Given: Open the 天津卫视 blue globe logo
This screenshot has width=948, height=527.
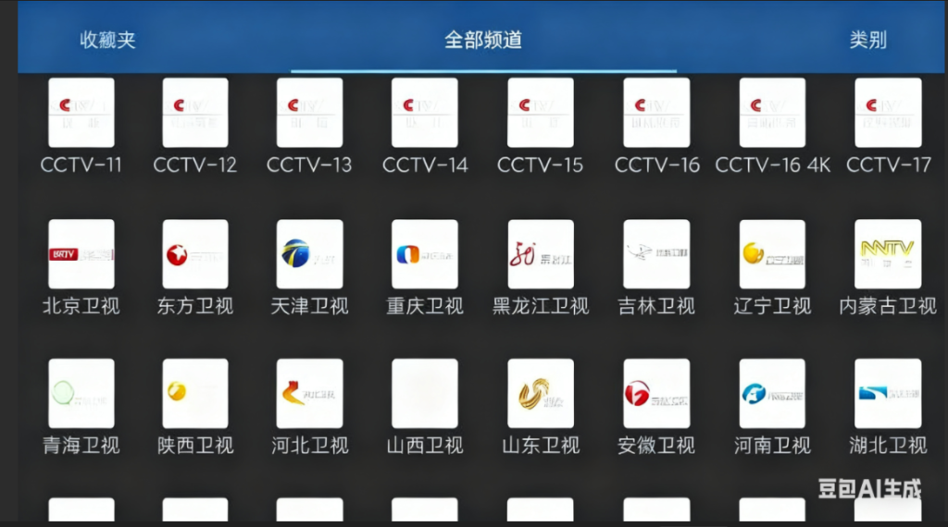Looking at the screenshot, I should coord(309,254).
